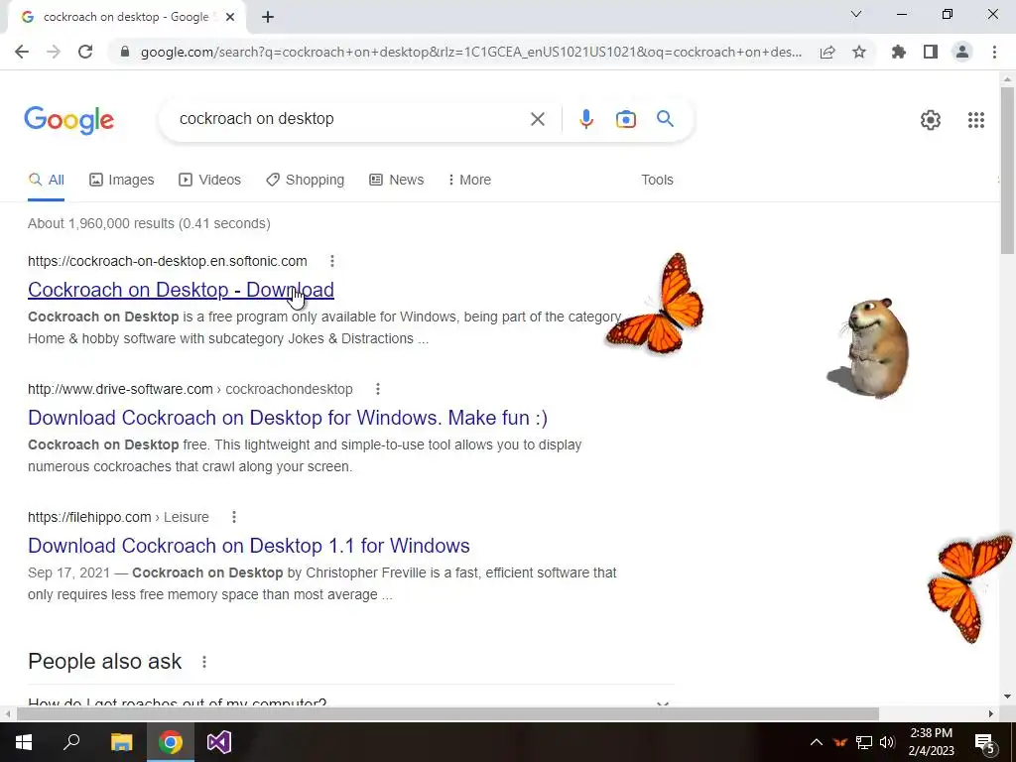The width and height of the screenshot is (1016, 762).
Task: Click inside the Google search field
Action: coord(350,119)
